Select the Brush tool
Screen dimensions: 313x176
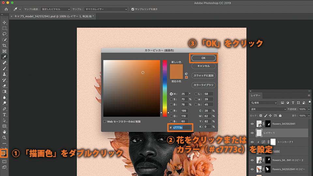(4, 69)
